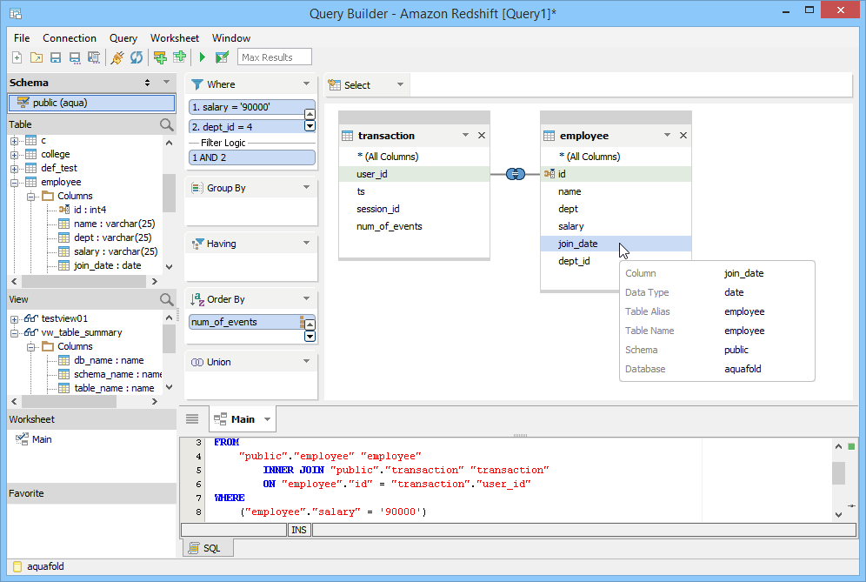Click the View search magnifier icon
This screenshot has width=866, height=582.
click(166, 299)
